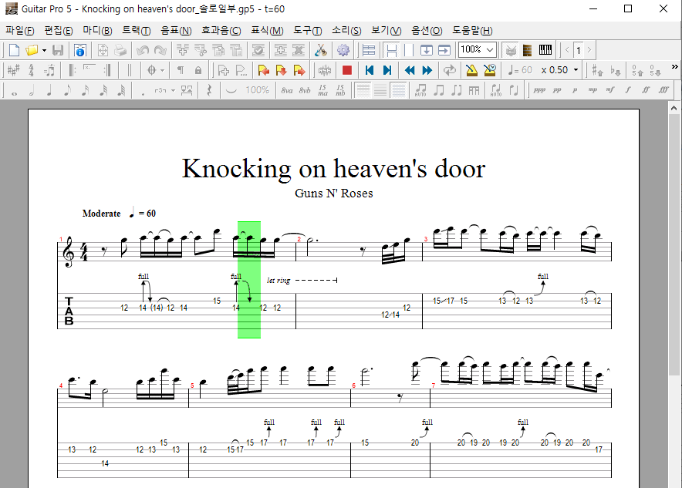This screenshot has height=488, width=682.
Task: Open the 도구(T) menu
Action: click(308, 30)
